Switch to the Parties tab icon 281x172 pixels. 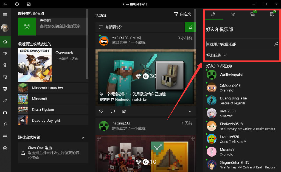tap(233, 14)
